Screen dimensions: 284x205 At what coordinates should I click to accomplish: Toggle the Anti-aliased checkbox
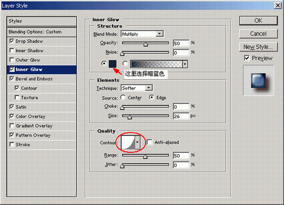point(149,142)
